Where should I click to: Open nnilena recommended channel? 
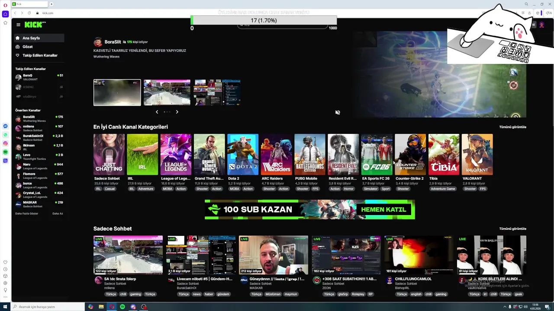click(39, 128)
